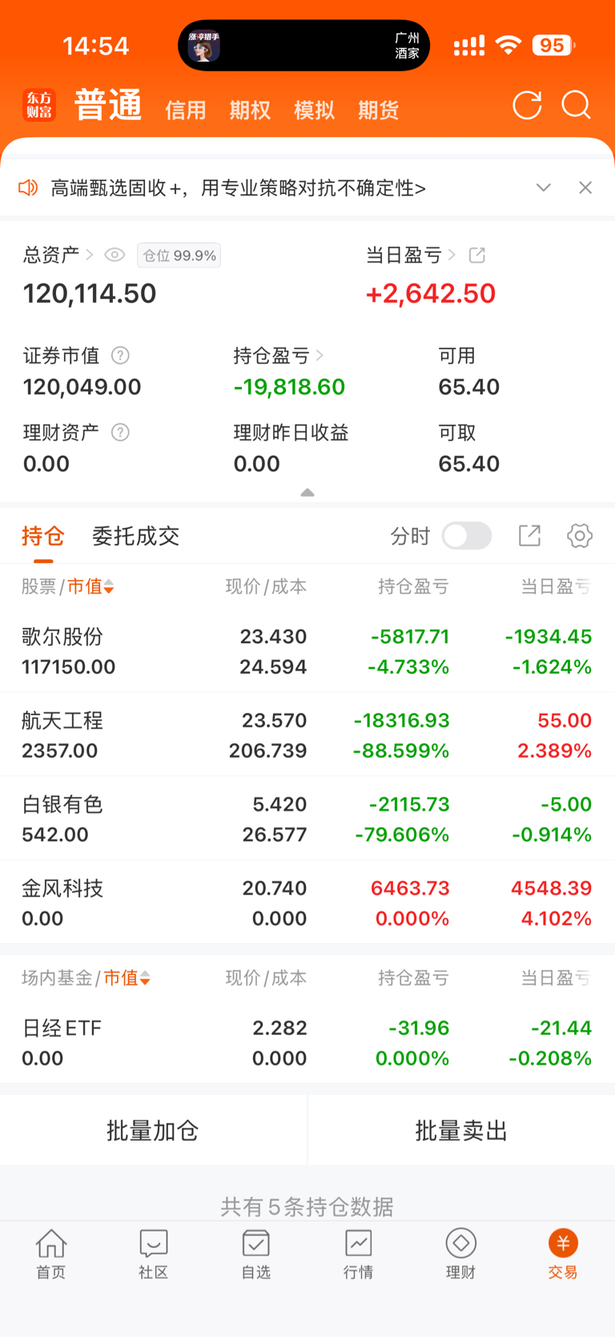615x1337 pixels.
Task: Expand the announcement banner's down chevron
Action: (x=544, y=187)
